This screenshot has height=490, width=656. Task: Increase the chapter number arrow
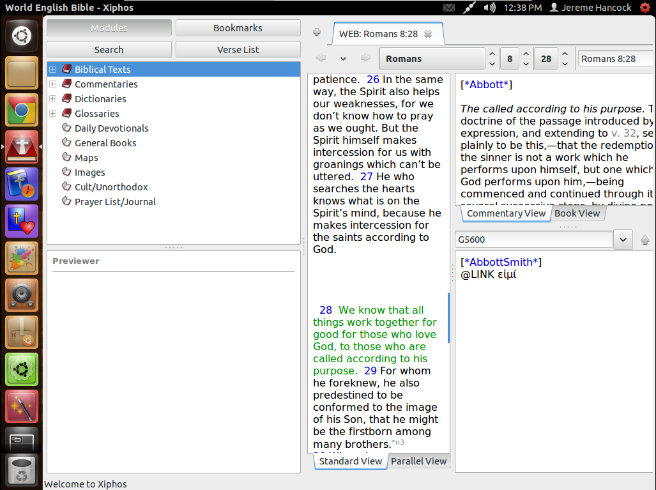(x=526, y=54)
